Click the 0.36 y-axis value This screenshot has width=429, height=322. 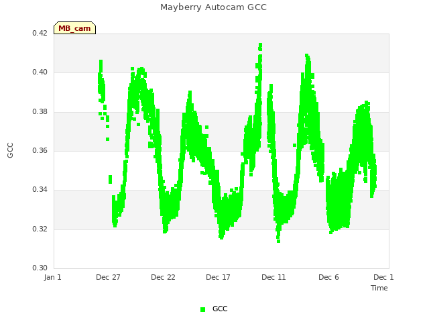tap(40, 150)
